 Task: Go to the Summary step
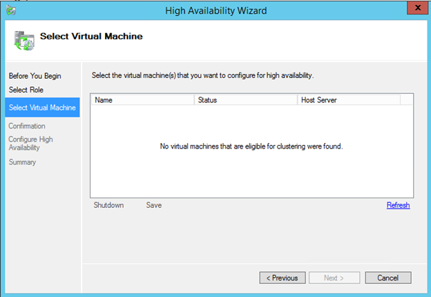[22, 162]
